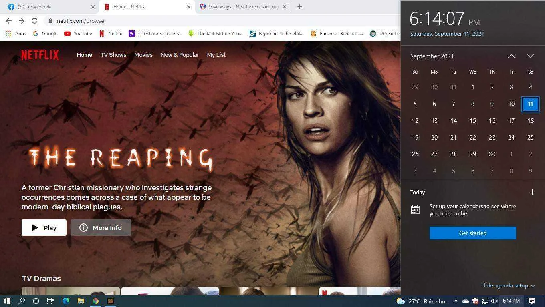Open the Yahoo mail bookmark (1620 unread)
The width and height of the screenshot is (545, 307).
[x=155, y=34]
